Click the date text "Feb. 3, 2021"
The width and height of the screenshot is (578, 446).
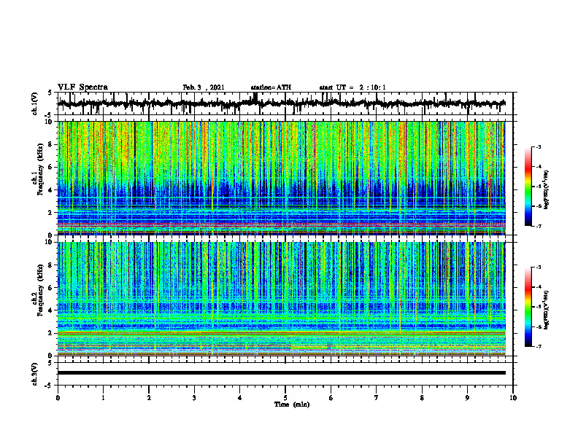point(204,87)
